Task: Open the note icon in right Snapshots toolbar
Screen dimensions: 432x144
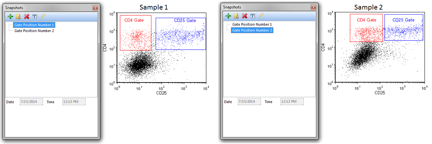Action: (236, 16)
